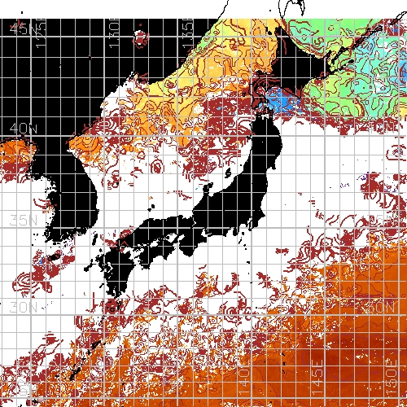This screenshot has height=407, width=407.
Task: Click the small circular contour near 130E 45N
Action: [141, 38]
